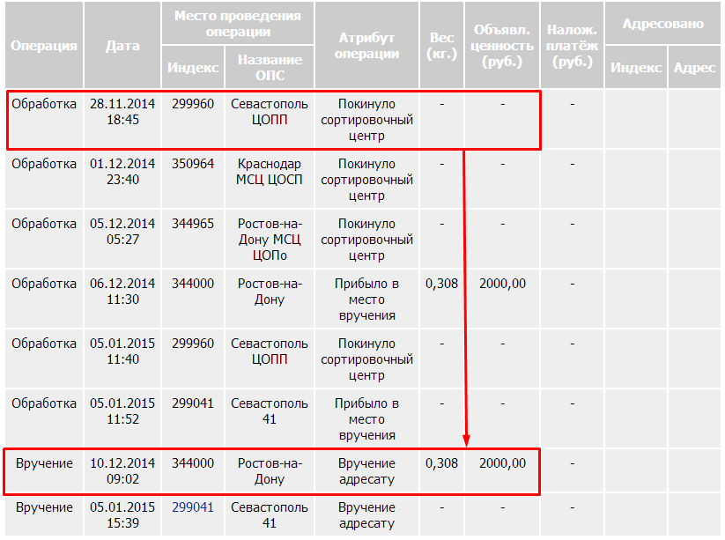The width and height of the screenshot is (725, 540).
Task: Click the Вес (кг.) column header
Action: coord(441,46)
